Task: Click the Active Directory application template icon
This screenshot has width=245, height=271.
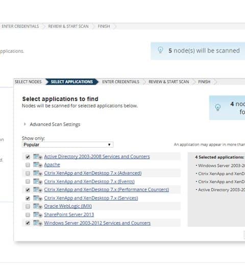Action: [x=38, y=157]
